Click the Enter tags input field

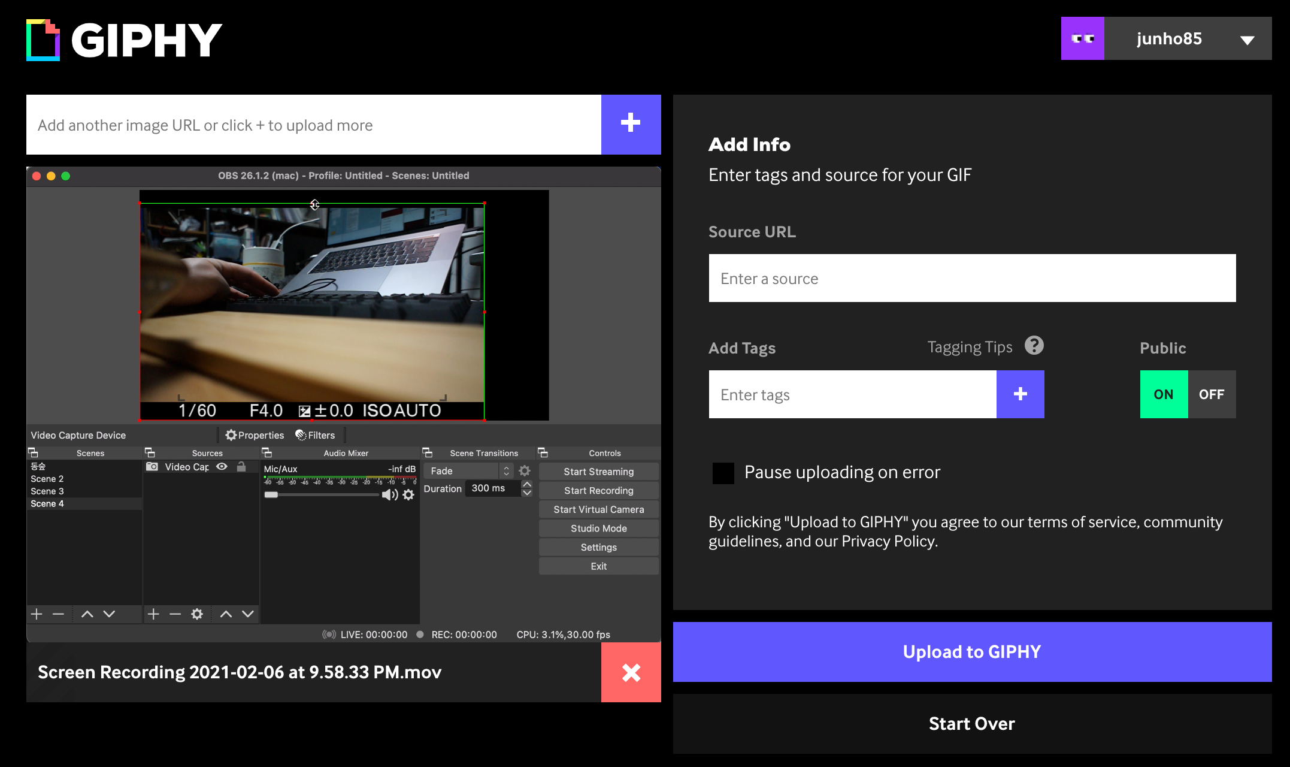tap(852, 394)
